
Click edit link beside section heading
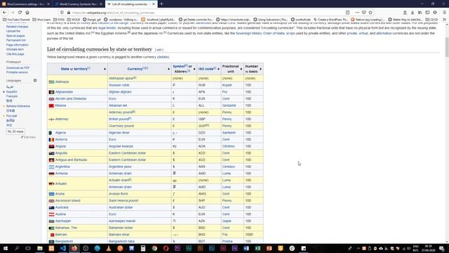159,50
